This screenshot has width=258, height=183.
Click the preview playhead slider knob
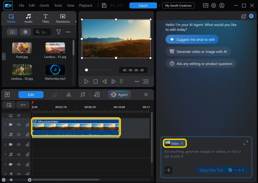(86, 70)
